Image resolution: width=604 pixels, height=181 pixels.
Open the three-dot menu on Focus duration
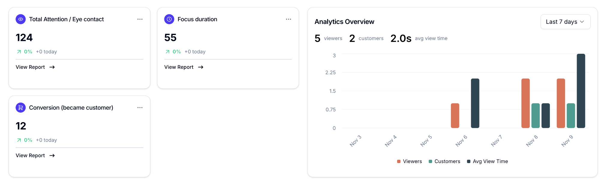click(x=288, y=19)
